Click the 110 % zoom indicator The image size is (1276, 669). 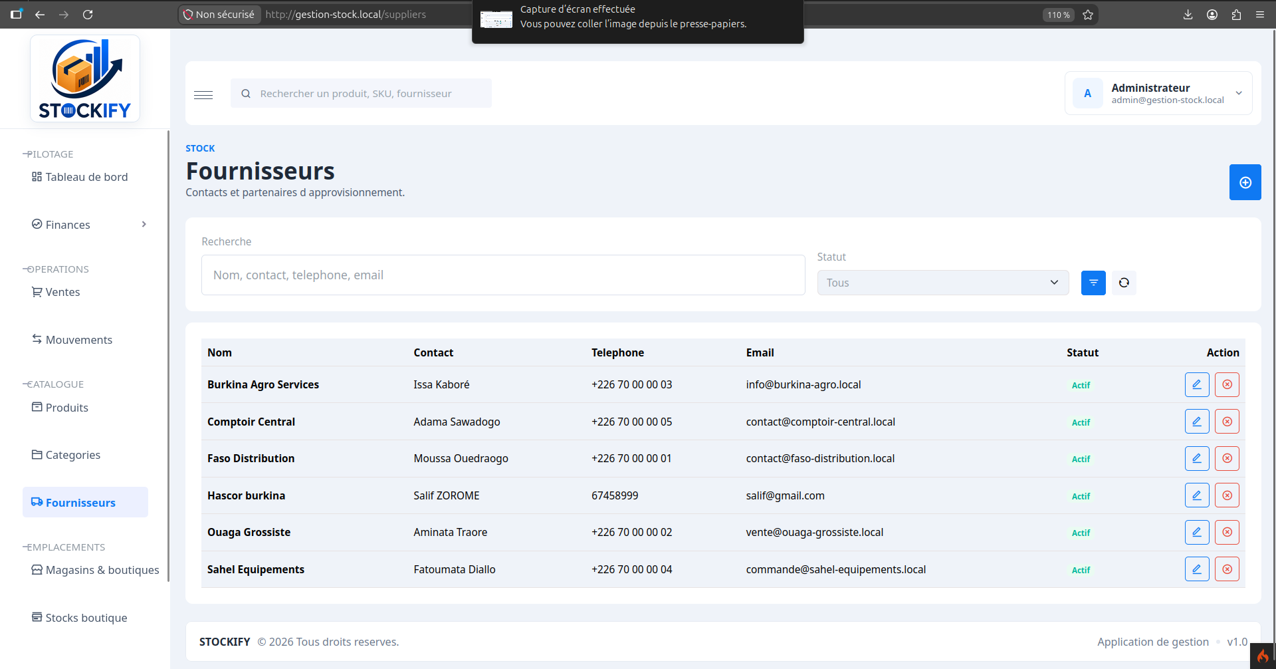click(x=1058, y=15)
